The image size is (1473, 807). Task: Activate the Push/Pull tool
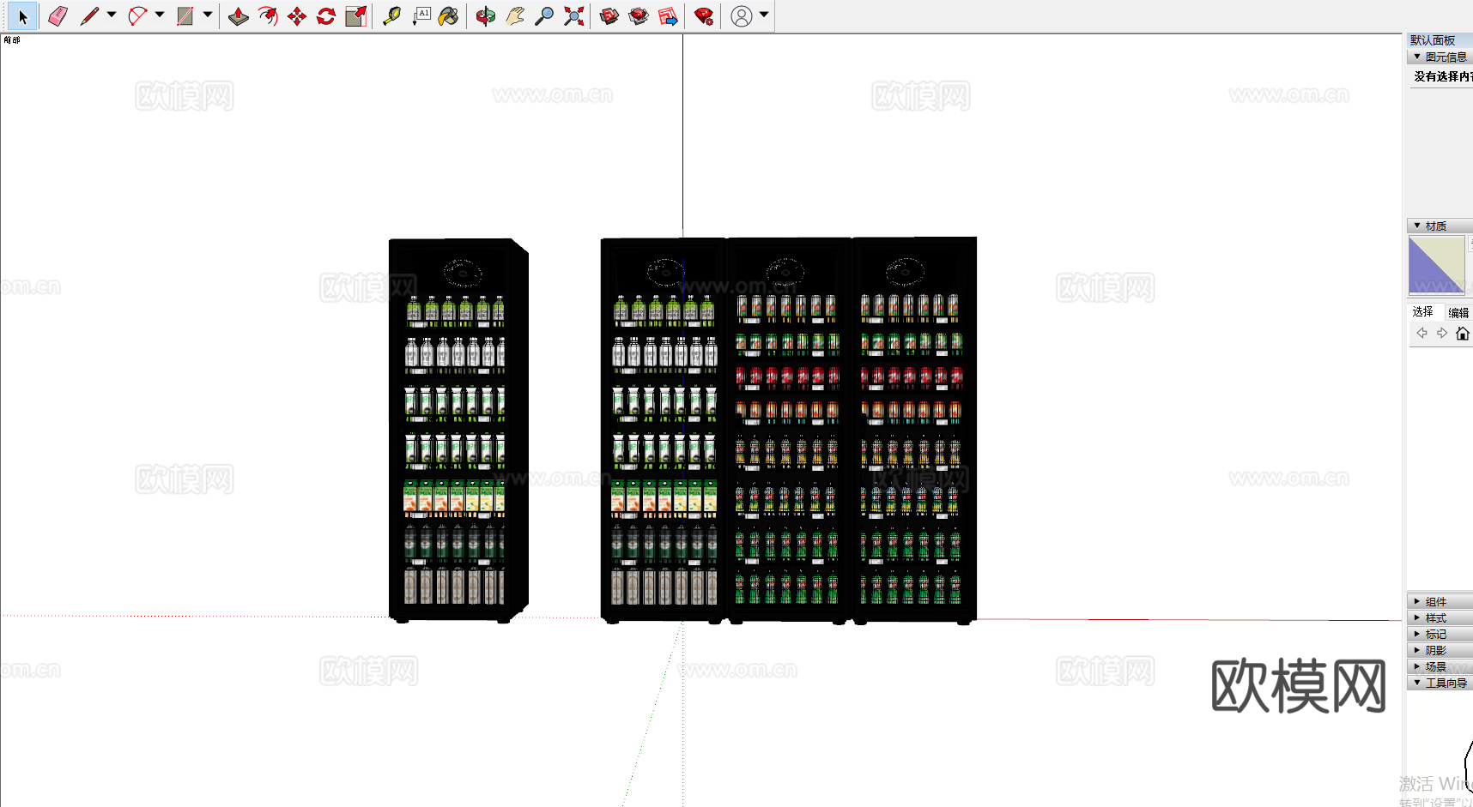pyautogui.click(x=239, y=16)
